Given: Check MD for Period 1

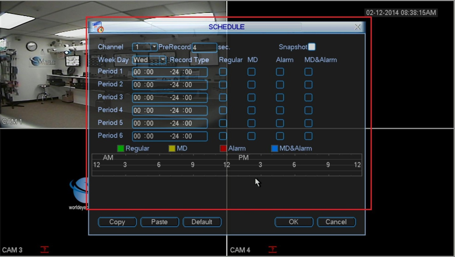Looking at the screenshot, I should pos(251,72).
